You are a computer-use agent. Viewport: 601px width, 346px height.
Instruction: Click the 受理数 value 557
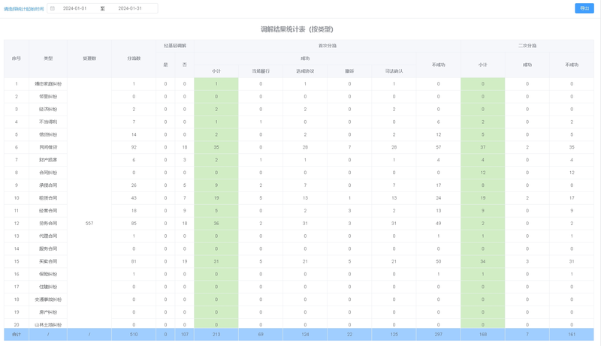[x=89, y=223]
